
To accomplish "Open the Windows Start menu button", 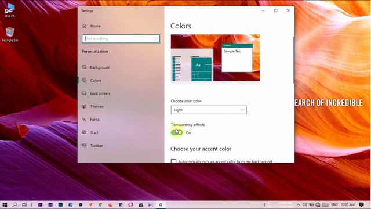I will coord(5,204).
